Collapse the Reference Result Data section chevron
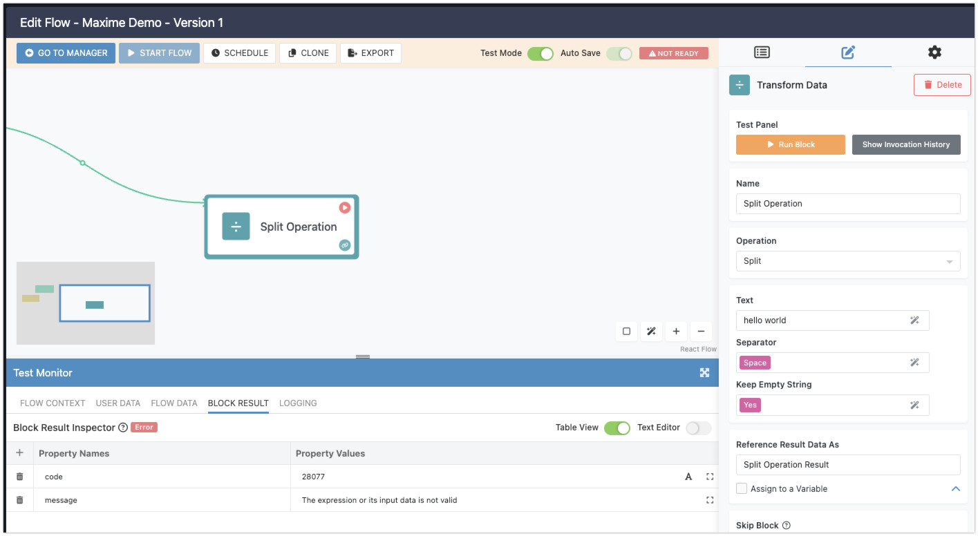978x536 pixels. [955, 489]
